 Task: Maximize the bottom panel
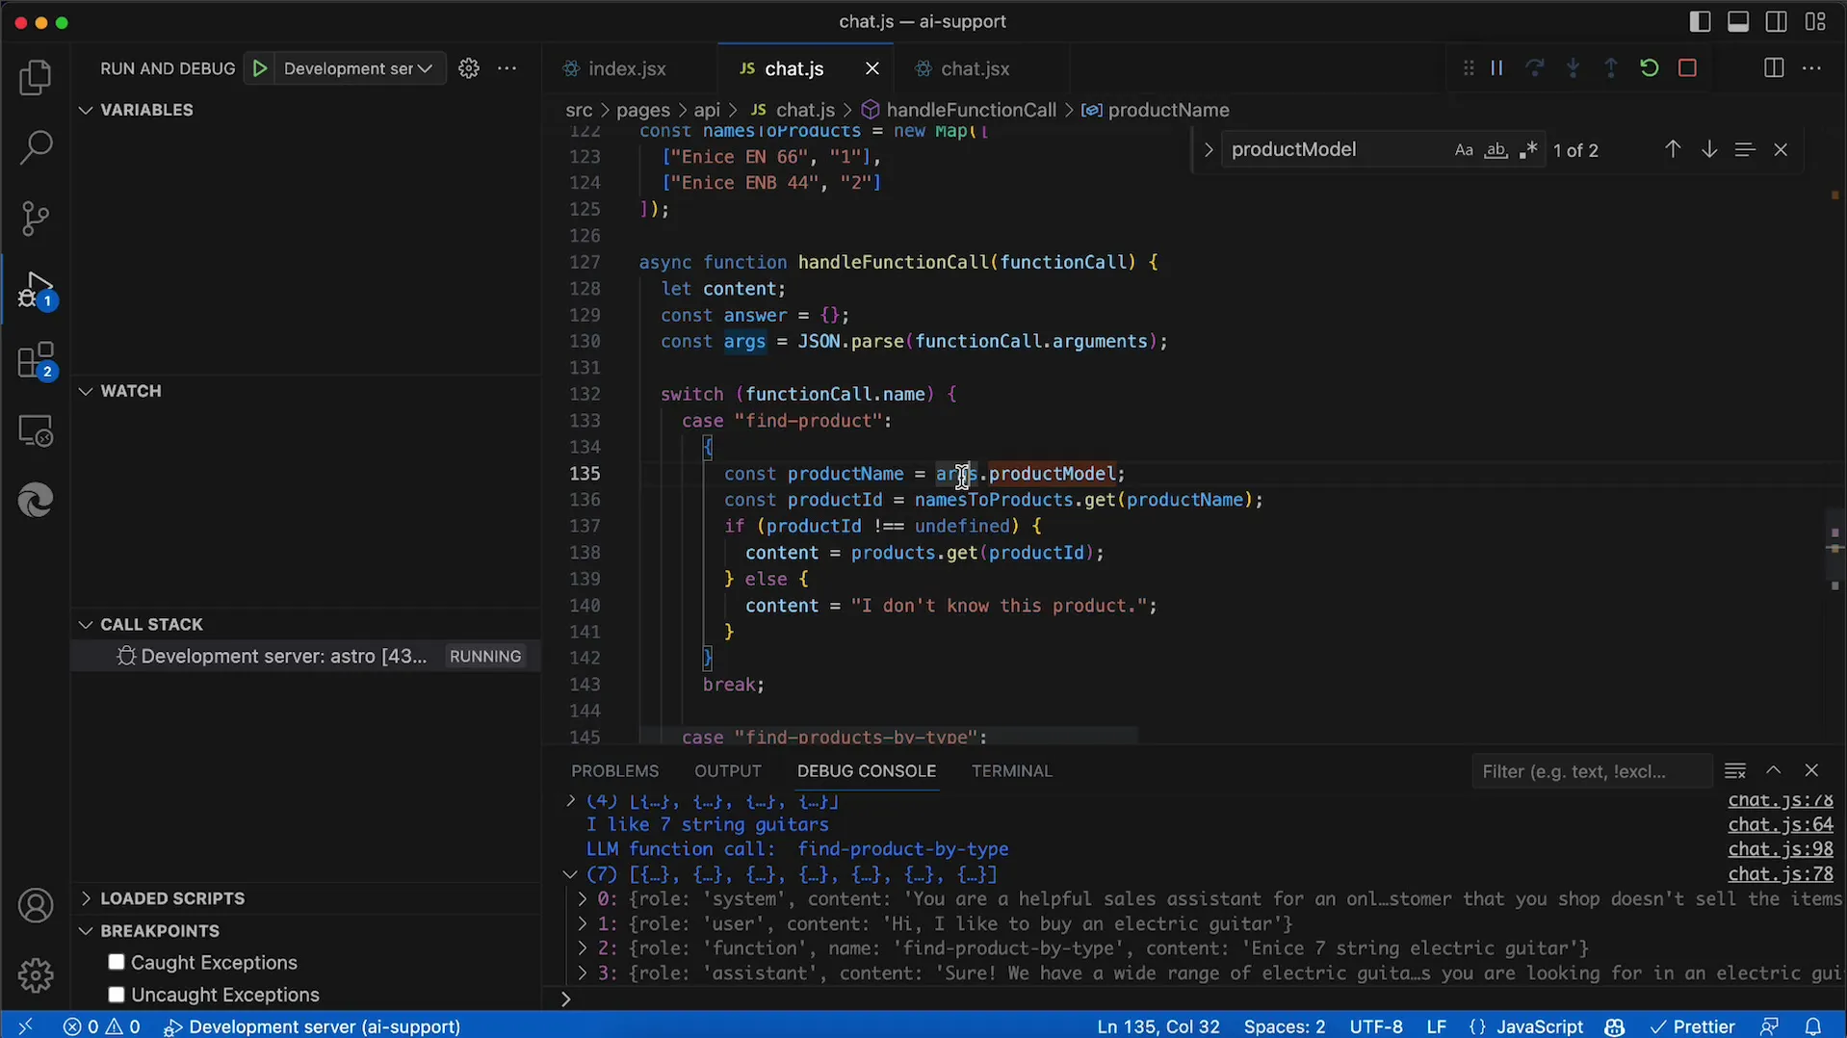click(x=1773, y=770)
